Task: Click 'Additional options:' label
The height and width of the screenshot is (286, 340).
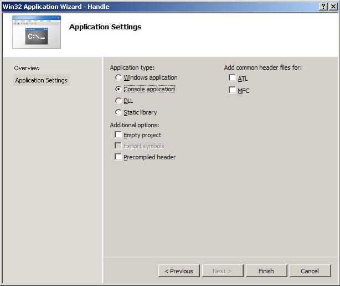Action: pyautogui.click(x=135, y=125)
